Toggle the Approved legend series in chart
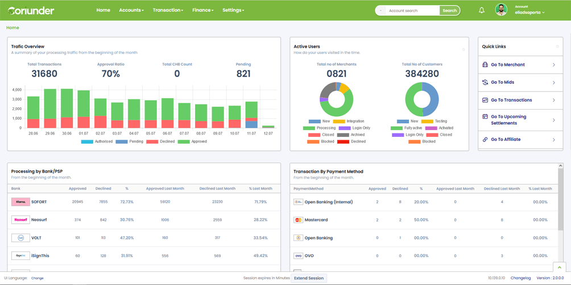 tap(192, 141)
